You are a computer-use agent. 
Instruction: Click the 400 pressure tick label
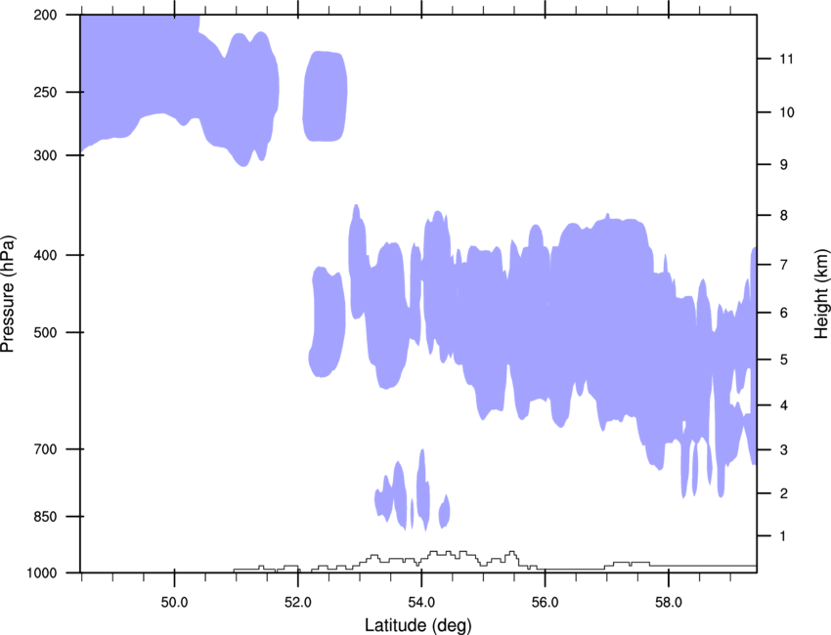point(46,255)
